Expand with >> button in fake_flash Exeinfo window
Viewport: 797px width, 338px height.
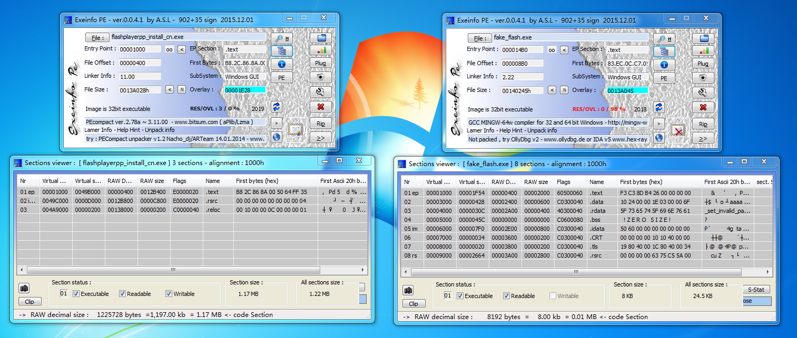coord(703,138)
